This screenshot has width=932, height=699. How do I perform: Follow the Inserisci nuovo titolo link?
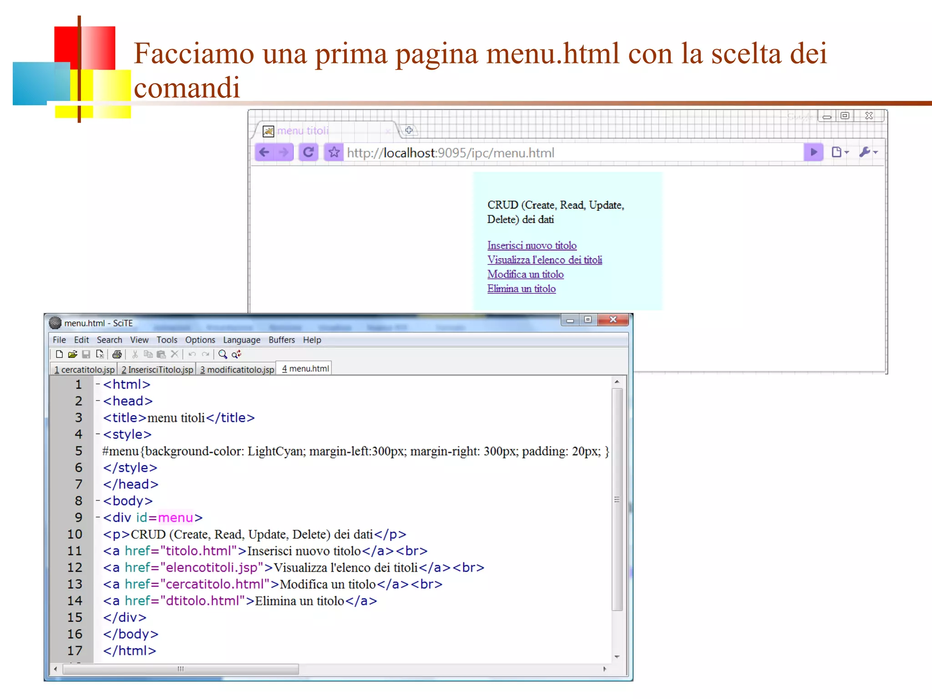(532, 245)
